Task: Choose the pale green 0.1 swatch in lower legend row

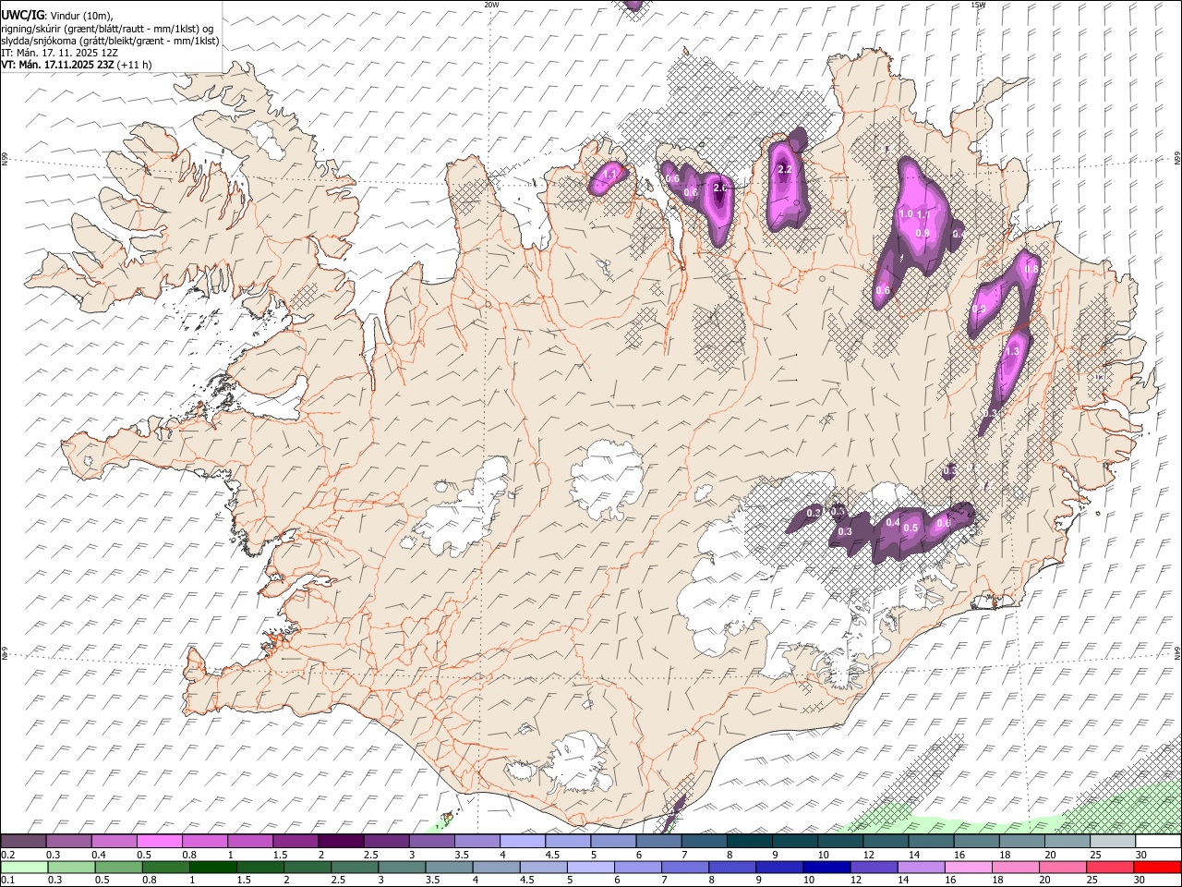Action: (24, 867)
